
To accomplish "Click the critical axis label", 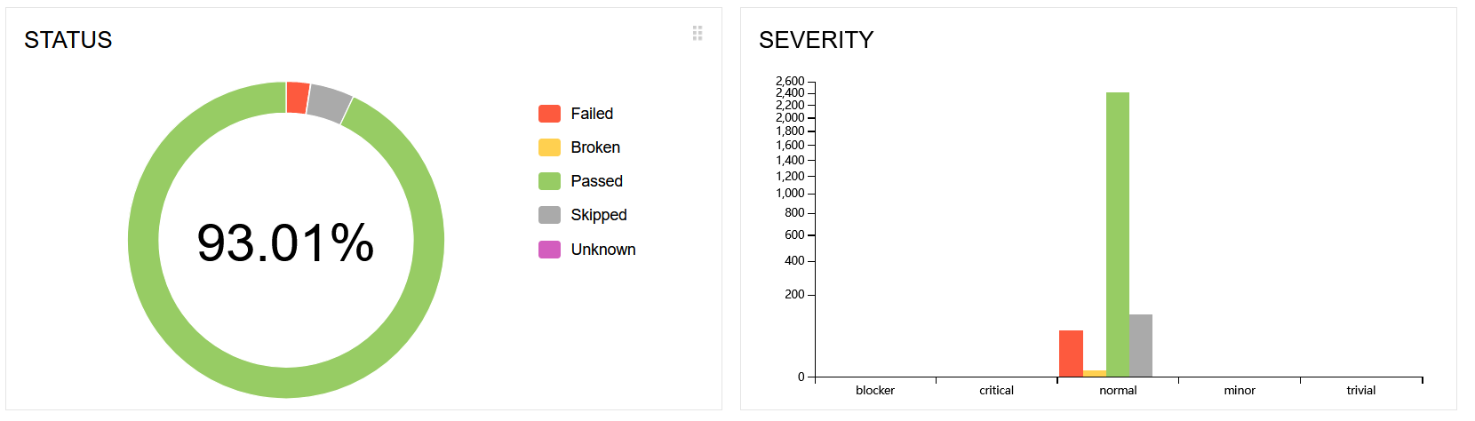I will 996,391.
